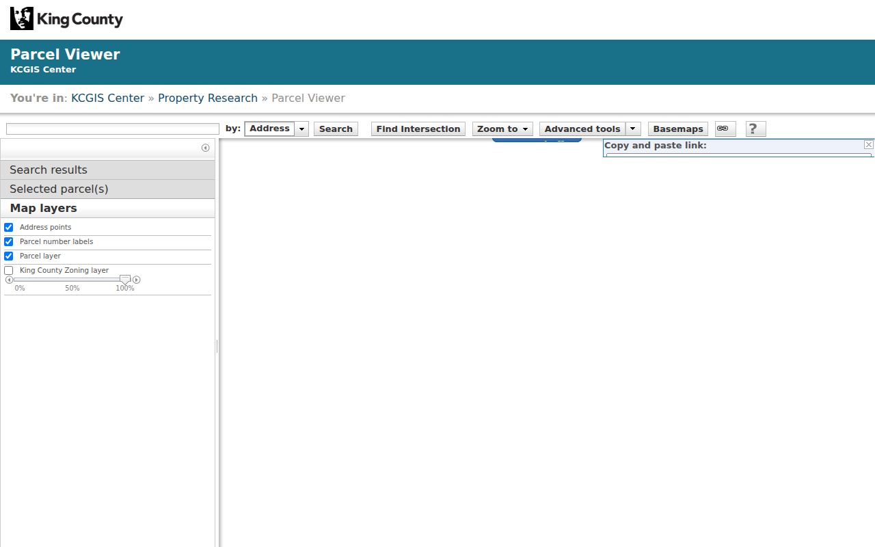Open the Selected parcel(s) section
The image size is (875, 547).
point(107,189)
